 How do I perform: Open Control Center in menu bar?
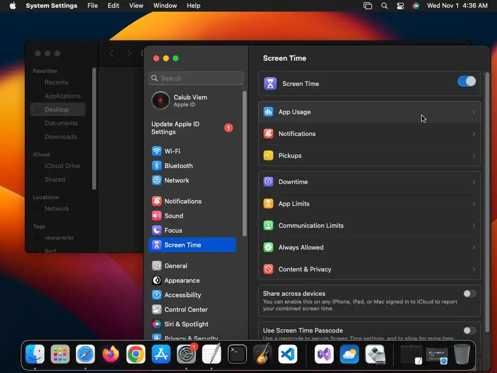pyautogui.click(x=400, y=6)
